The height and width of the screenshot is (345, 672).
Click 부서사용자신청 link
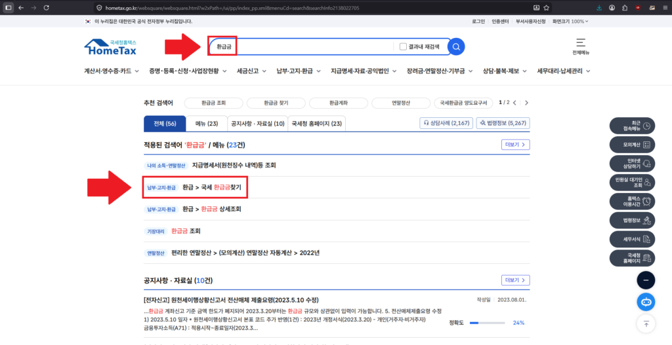coord(530,21)
